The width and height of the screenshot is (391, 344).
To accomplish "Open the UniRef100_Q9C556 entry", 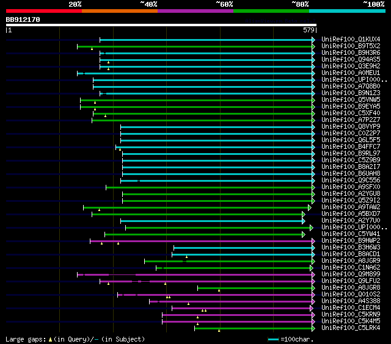I will (x=351, y=181).
